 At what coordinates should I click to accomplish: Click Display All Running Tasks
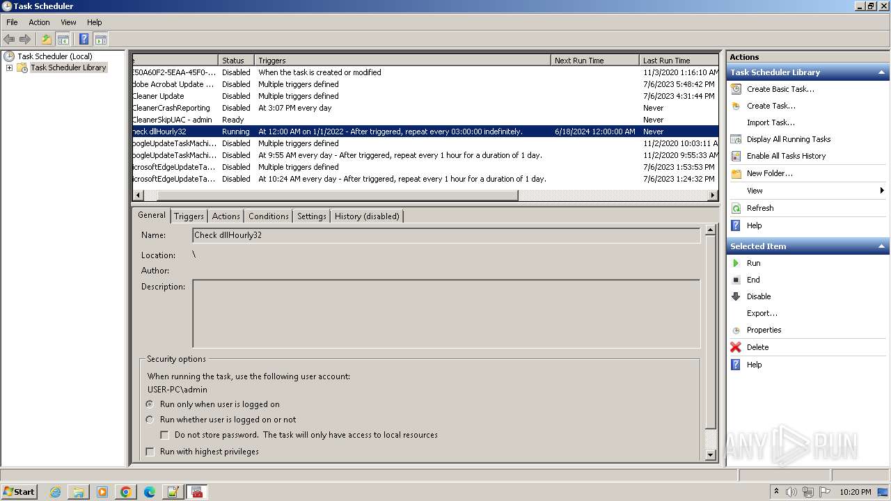(789, 139)
